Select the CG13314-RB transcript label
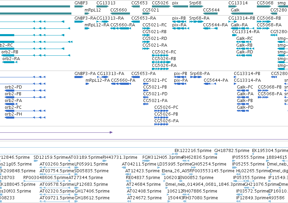The width and height of the screenshot is (288, 203). pyautogui.click(x=242, y=18)
